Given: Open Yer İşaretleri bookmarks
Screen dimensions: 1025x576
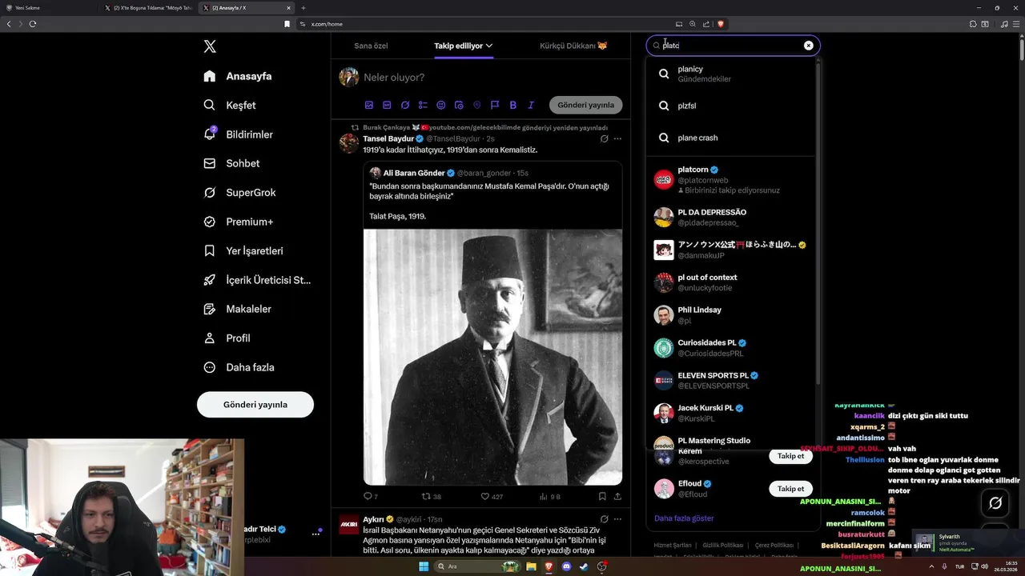Looking at the screenshot, I should (243, 250).
